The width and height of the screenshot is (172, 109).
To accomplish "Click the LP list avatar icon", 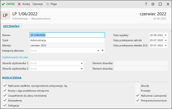I will [5, 15].
